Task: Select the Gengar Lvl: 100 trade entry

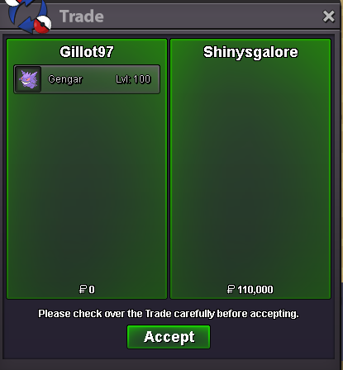Action: (87, 79)
